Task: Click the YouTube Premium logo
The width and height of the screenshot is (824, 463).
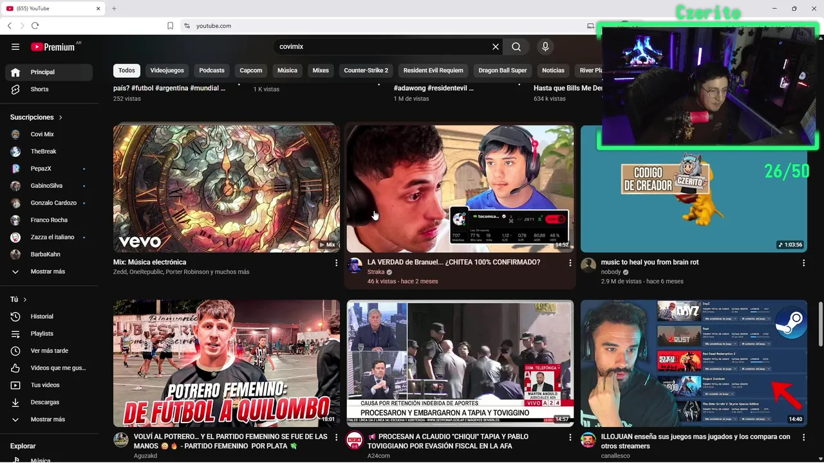Action: [53, 46]
